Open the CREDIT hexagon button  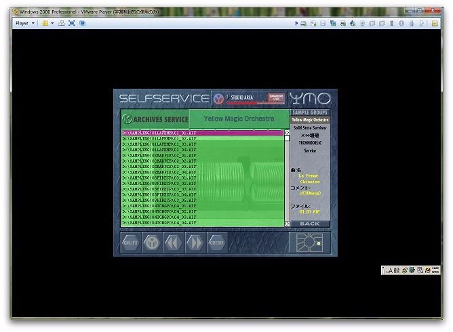pos(217,243)
